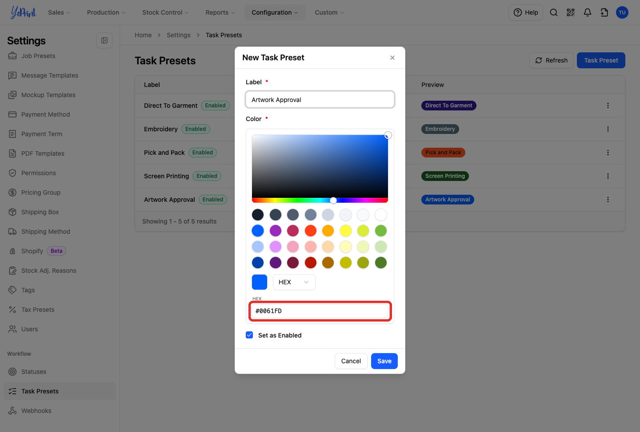Open row actions for Pick and Pack

[x=608, y=153]
